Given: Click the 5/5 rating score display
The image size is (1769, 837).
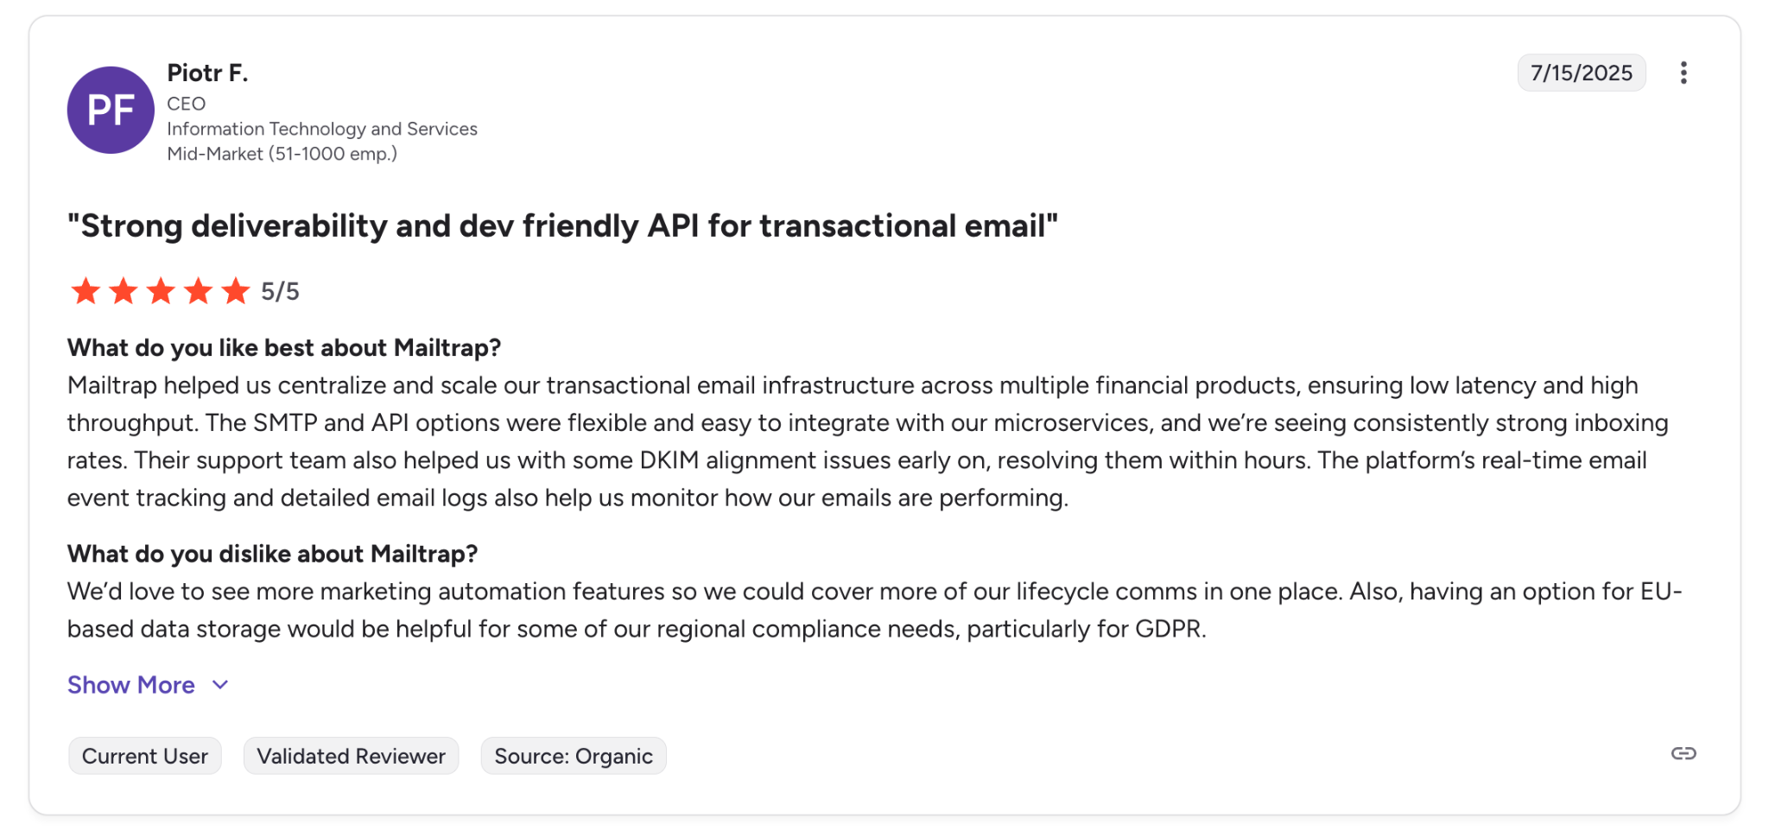Looking at the screenshot, I should 280,291.
